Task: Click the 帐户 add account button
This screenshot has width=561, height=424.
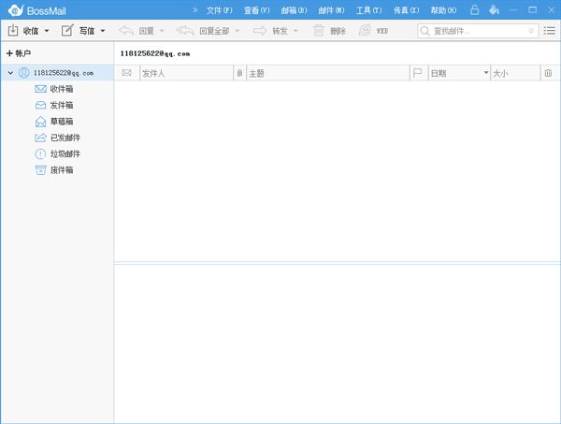Action: click(19, 53)
